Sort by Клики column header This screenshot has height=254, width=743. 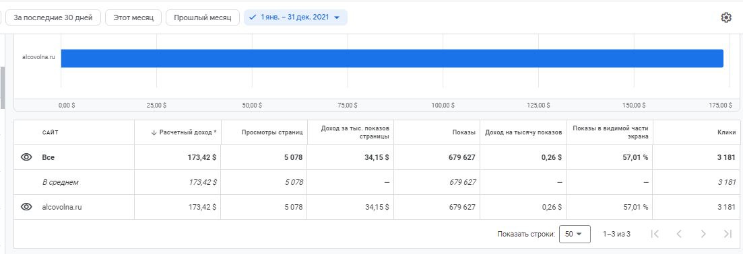pyautogui.click(x=726, y=133)
